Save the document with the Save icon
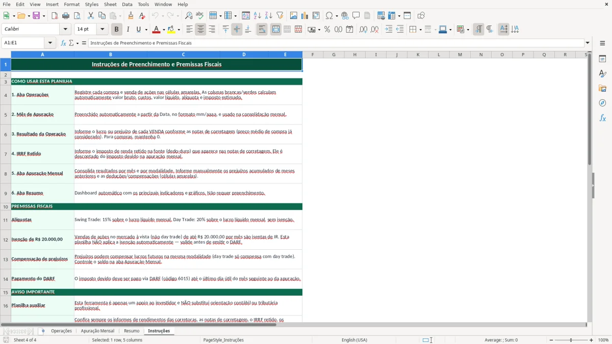The height and width of the screenshot is (344, 612). 36,16
